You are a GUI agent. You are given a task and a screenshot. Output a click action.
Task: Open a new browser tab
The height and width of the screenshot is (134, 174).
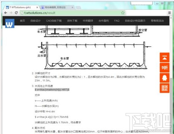78,8
